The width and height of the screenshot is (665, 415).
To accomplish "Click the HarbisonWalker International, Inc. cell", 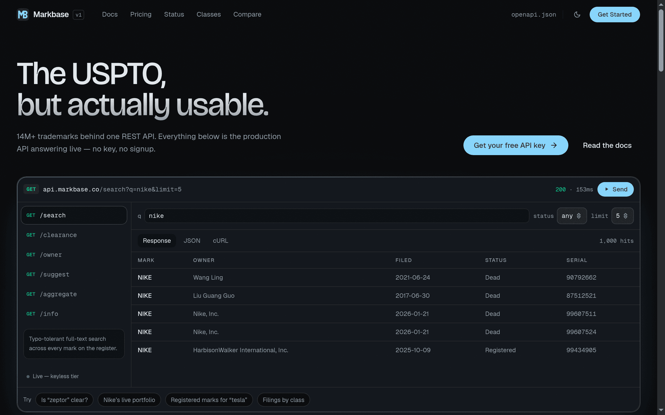I will (x=241, y=350).
